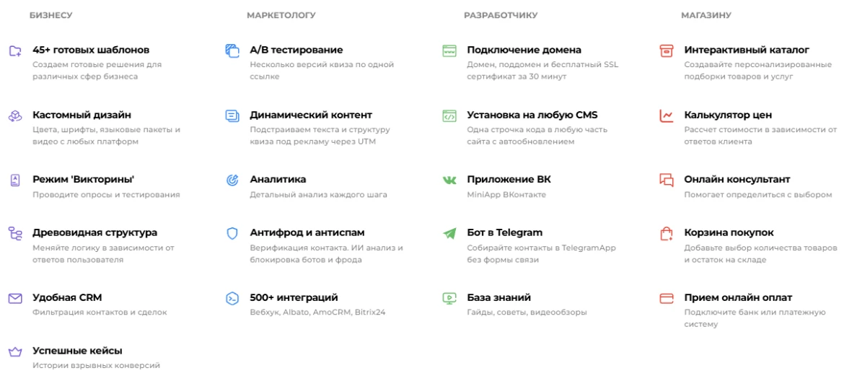Select Онлайн консультант menu item
Screen dimensions: 844x389
(737, 179)
